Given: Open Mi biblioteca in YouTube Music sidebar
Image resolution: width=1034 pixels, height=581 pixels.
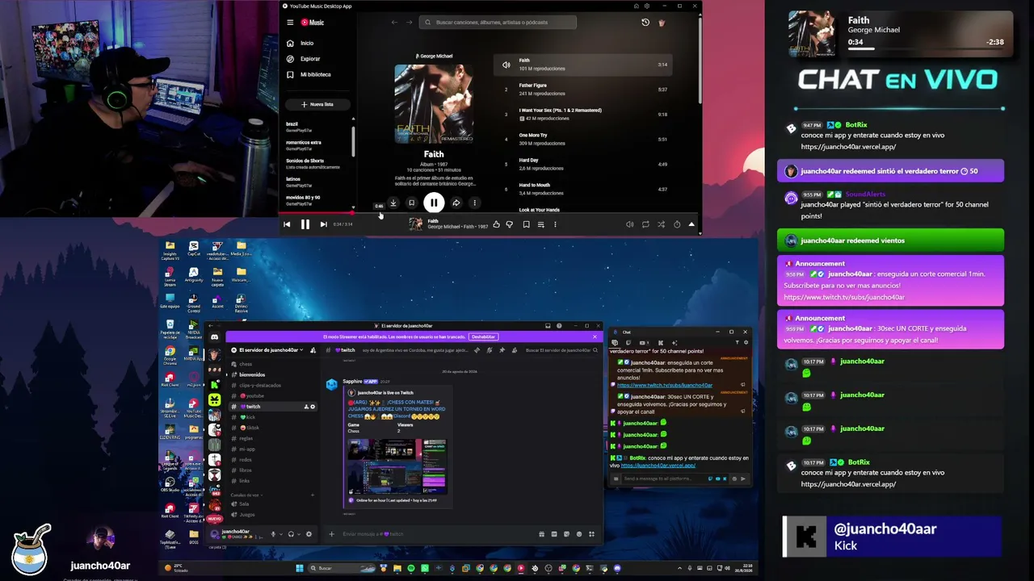Looking at the screenshot, I should tap(315, 74).
